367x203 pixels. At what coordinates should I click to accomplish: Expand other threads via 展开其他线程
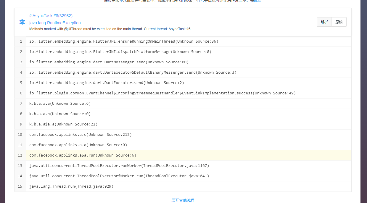coord(183,200)
